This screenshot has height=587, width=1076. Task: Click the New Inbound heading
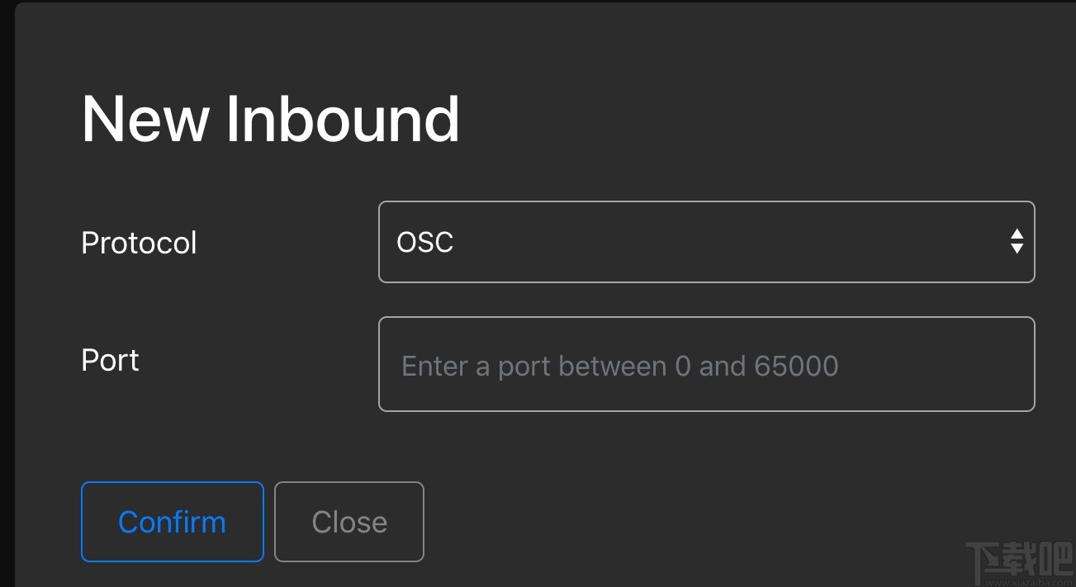[270, 120]
